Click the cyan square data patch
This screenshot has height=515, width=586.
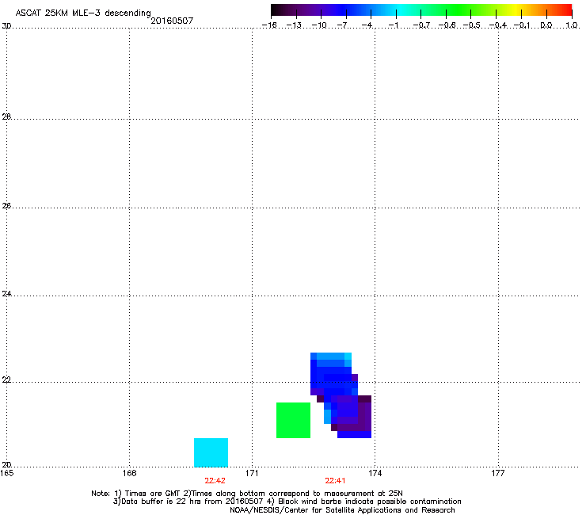(x=211, y=452)
